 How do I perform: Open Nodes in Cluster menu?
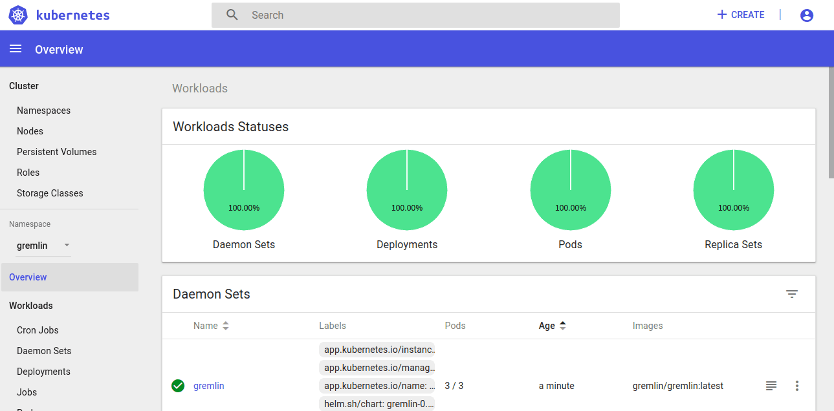point(30,131)
